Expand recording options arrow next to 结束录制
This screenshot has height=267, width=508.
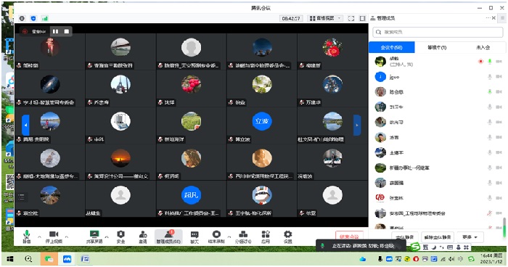(229, 237)
